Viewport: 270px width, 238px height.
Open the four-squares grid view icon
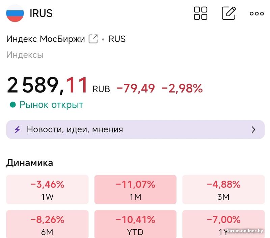click(200, 13)
